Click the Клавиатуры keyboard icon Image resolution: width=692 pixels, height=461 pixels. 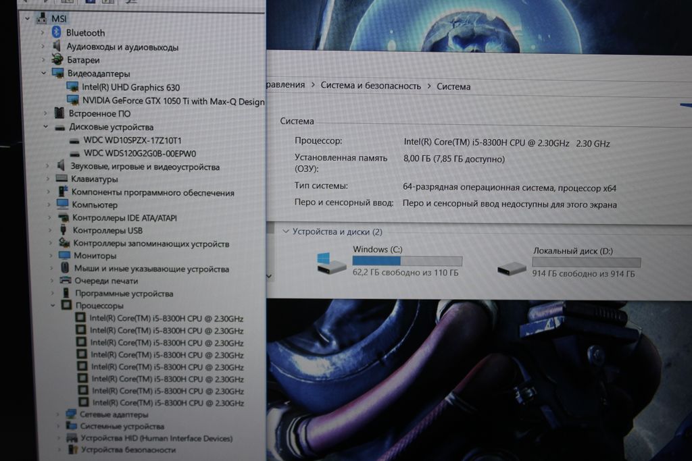61,179
